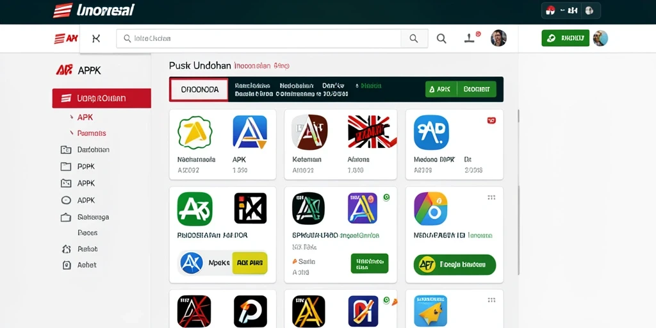Click standalone magnifier icon right of search field
The width and height of the screenshot is (656, 328).
(x=441, y=38)
